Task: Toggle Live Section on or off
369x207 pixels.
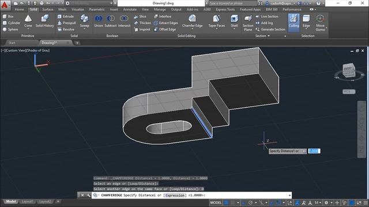Action: coord(267,17)
